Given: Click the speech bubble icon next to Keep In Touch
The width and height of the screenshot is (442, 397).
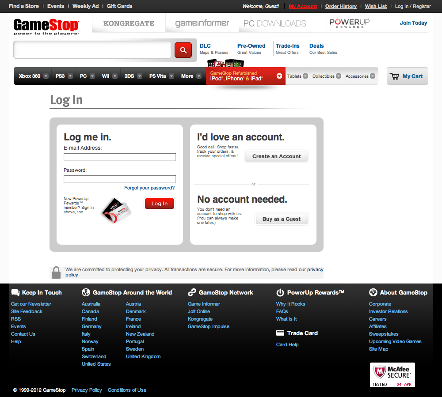Looking at the screenshot, I should (15, 292).
